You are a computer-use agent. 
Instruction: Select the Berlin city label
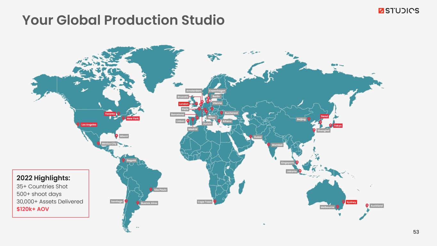216,96
